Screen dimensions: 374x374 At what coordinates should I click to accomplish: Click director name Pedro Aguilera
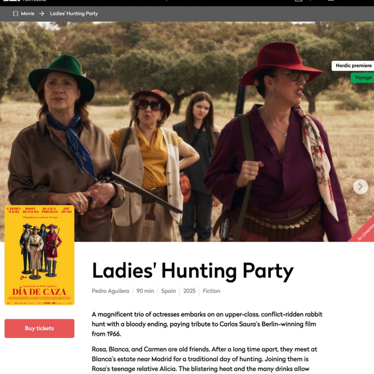click(x=110, y=291)
